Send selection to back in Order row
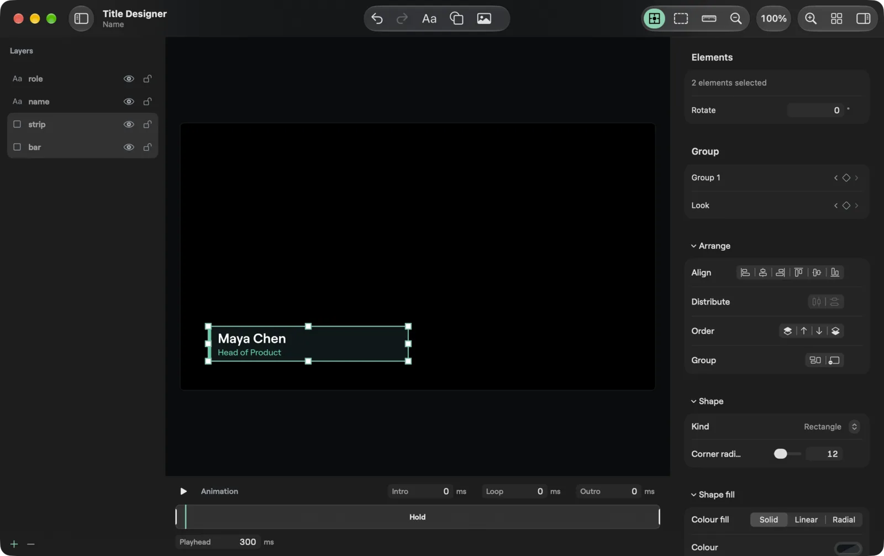 tap(835, 331)
